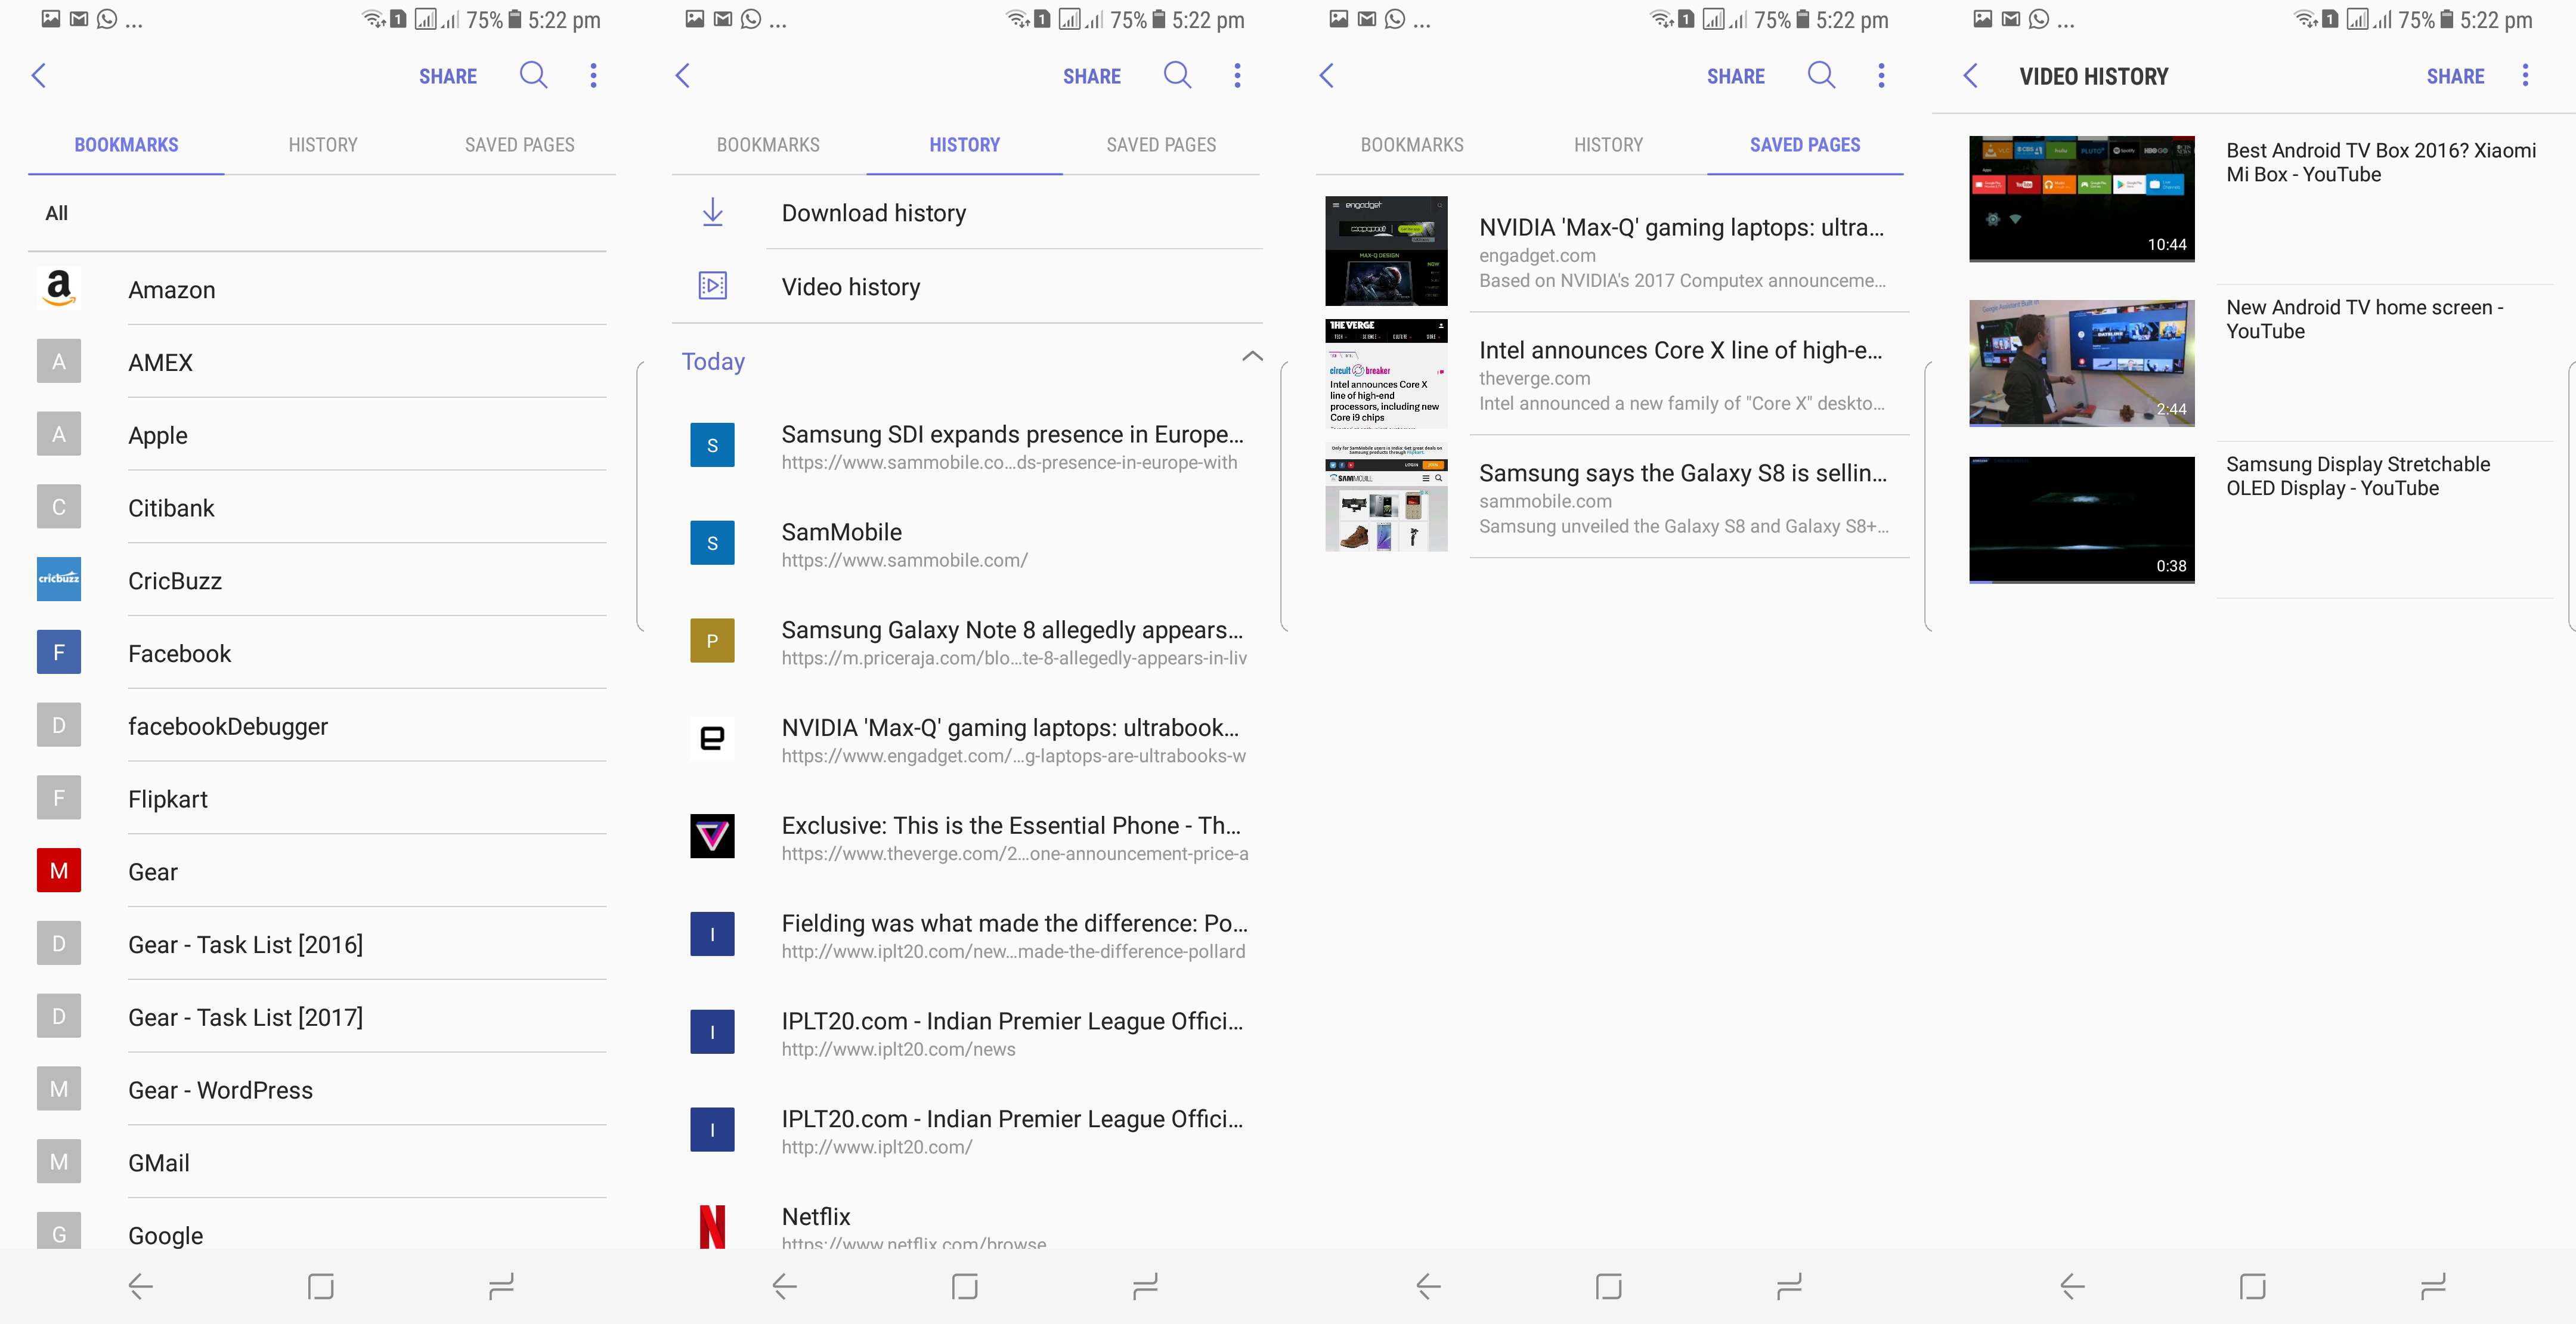Play the Samsung Display Stretchable OLED video thumbnail
Viewport: 2576px width, 1324px height.
click(x=2081, y=519)
